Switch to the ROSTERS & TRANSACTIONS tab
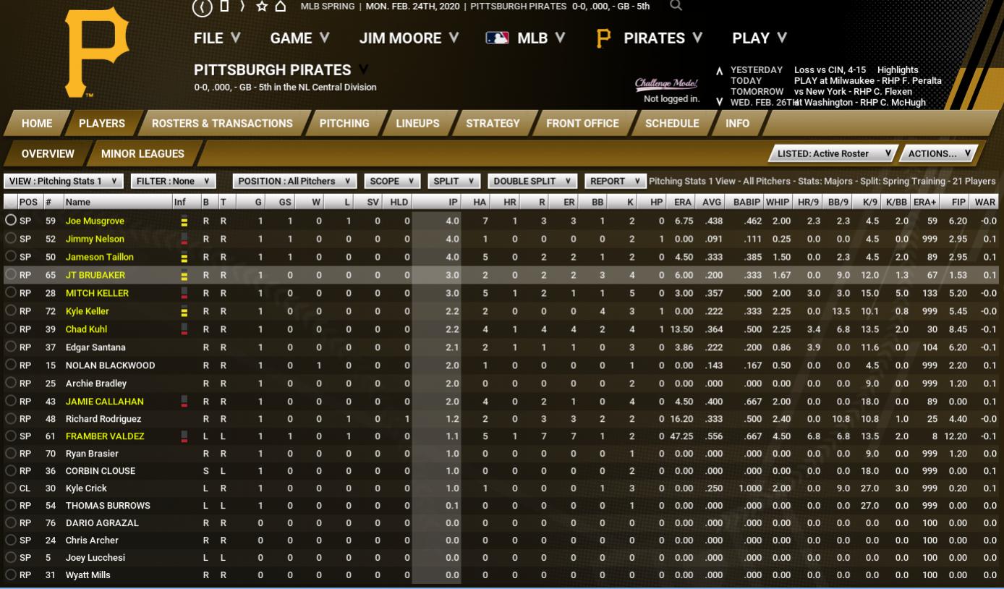The image size is (1004, 589). pos(222,123)
